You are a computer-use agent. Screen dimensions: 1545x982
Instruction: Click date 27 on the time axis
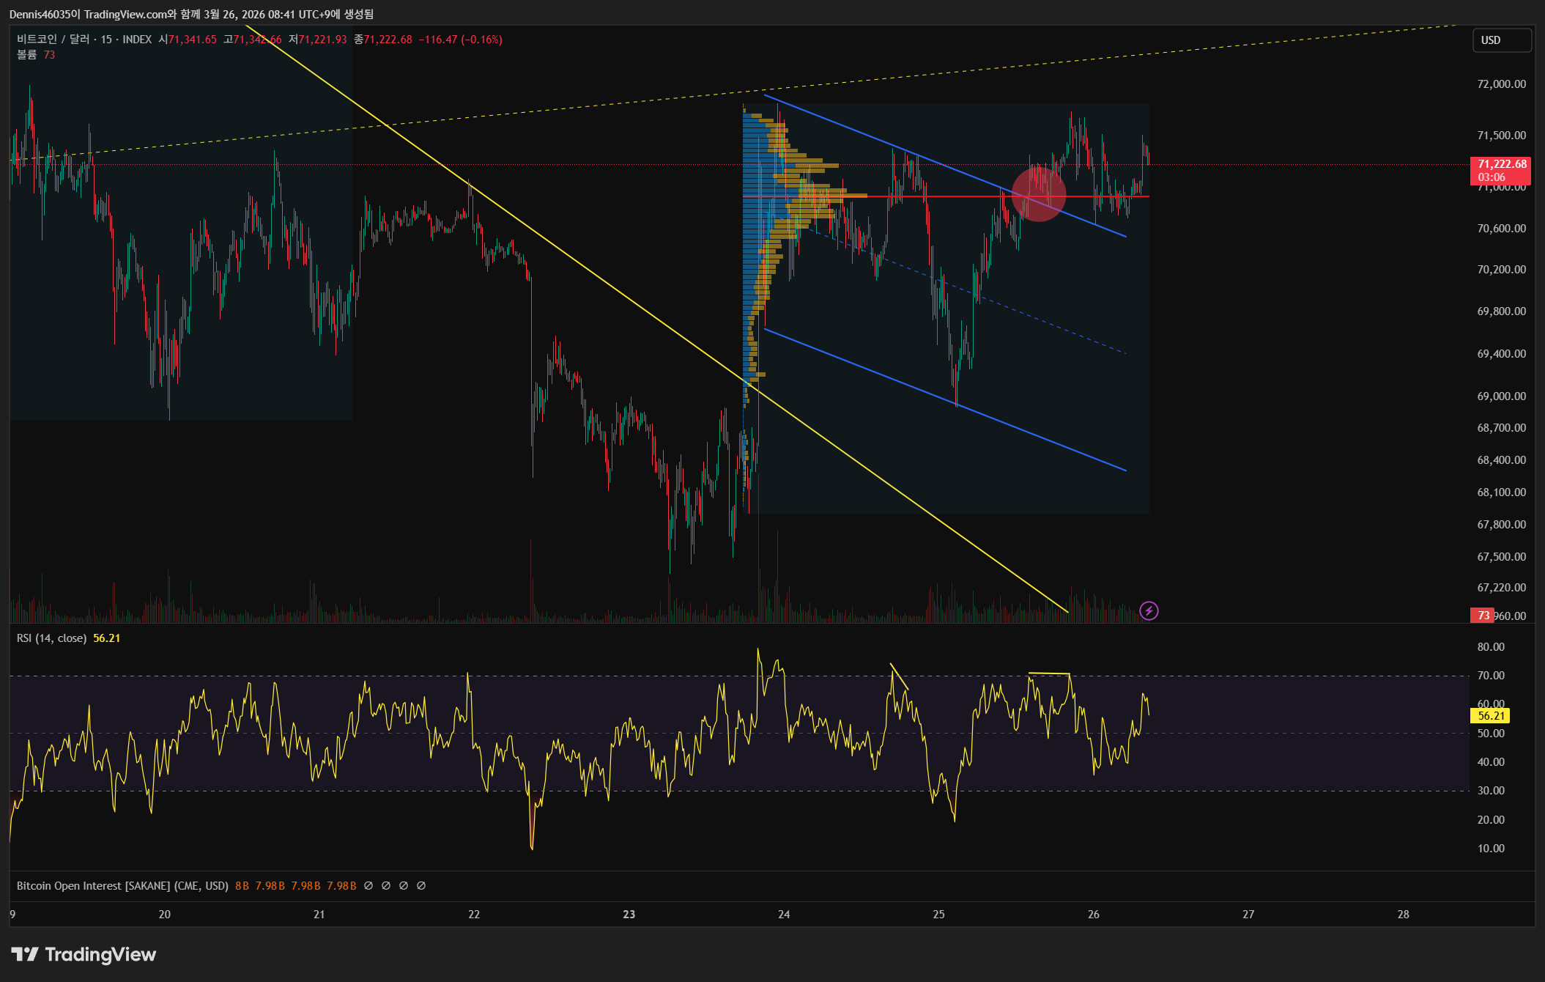(1248, 915)
